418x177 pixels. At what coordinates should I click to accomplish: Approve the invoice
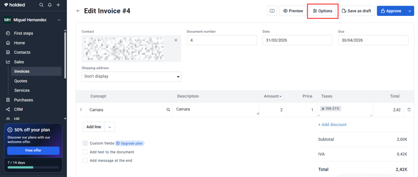[391, 11]
